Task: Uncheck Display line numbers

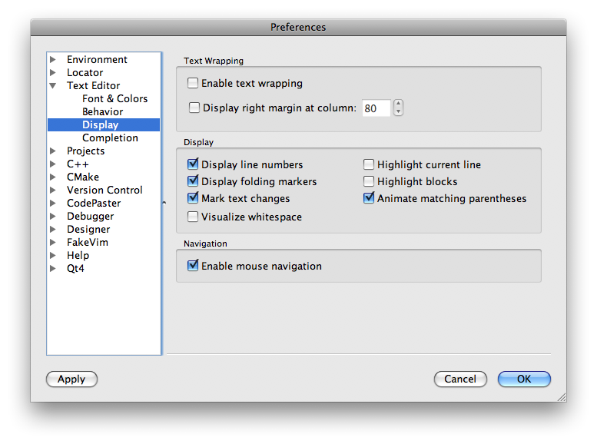Action: [193, 164]
